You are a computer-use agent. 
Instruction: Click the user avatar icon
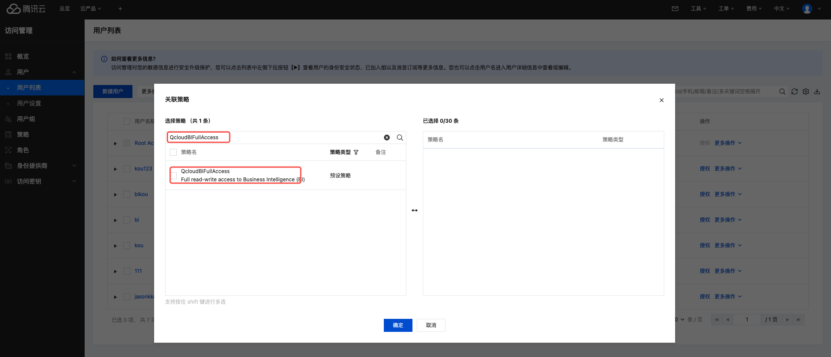(807, 9)
